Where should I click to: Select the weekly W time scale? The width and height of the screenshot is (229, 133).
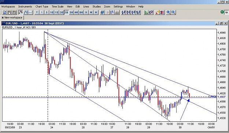click(x=91, y=12)
